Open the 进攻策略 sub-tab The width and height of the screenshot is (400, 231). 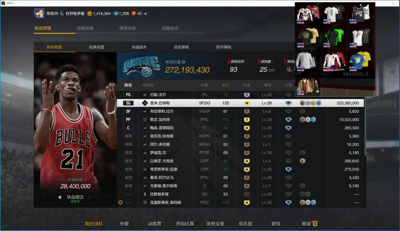[181, 47]
